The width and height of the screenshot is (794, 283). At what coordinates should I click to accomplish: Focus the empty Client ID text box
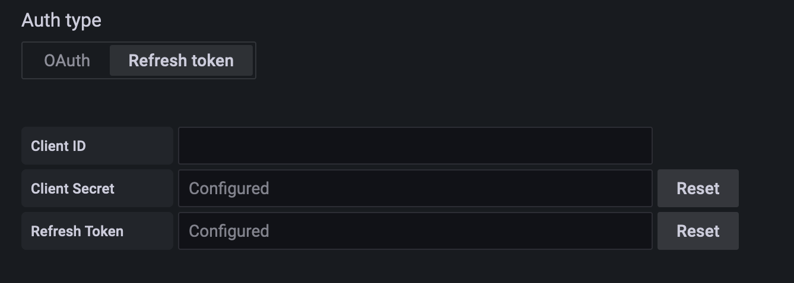[415, 146]
